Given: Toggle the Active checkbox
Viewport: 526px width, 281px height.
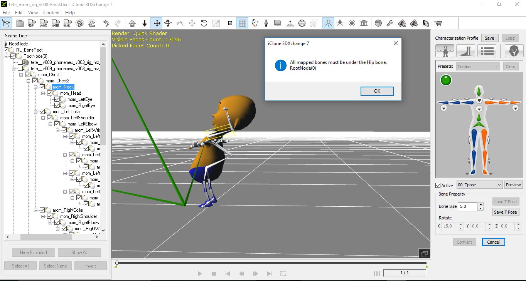Looking at the screenshot, I should pos(438,185).
